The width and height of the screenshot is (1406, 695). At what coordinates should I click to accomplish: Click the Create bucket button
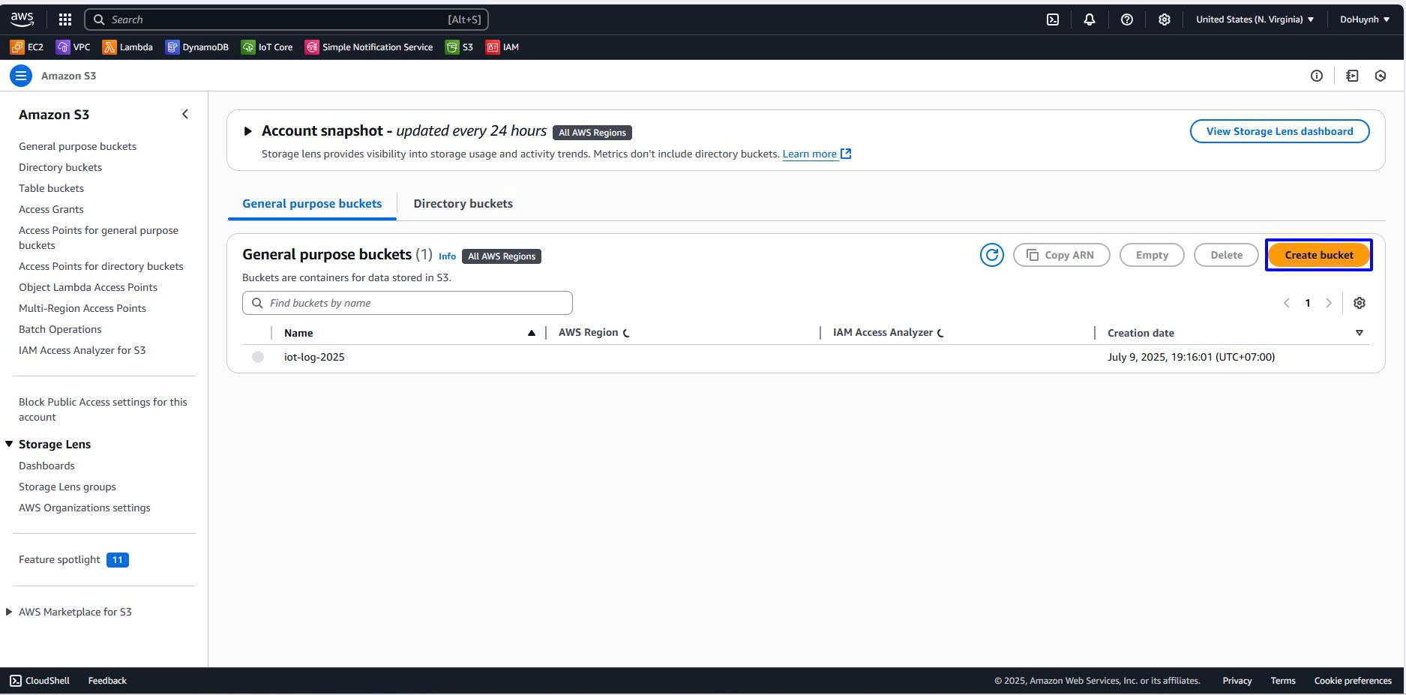(1318, 255)
